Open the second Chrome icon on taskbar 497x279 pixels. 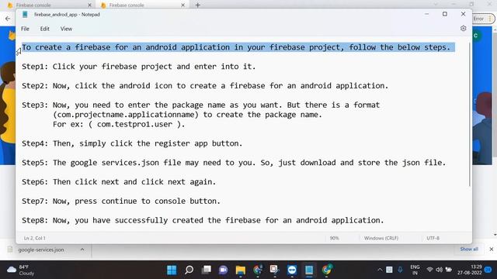coord(326,270)
